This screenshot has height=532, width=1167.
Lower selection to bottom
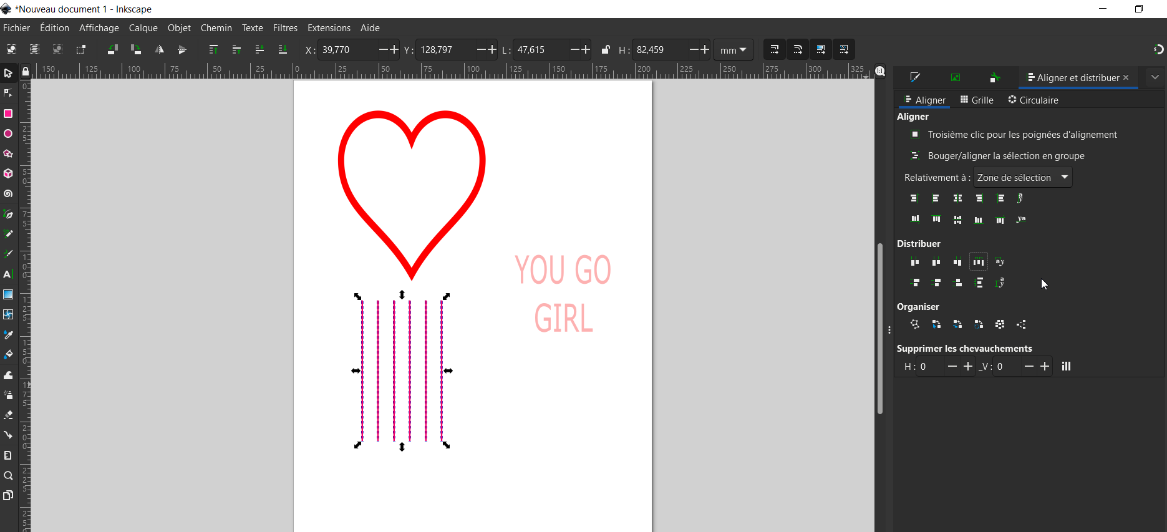[x=283, y=49]
